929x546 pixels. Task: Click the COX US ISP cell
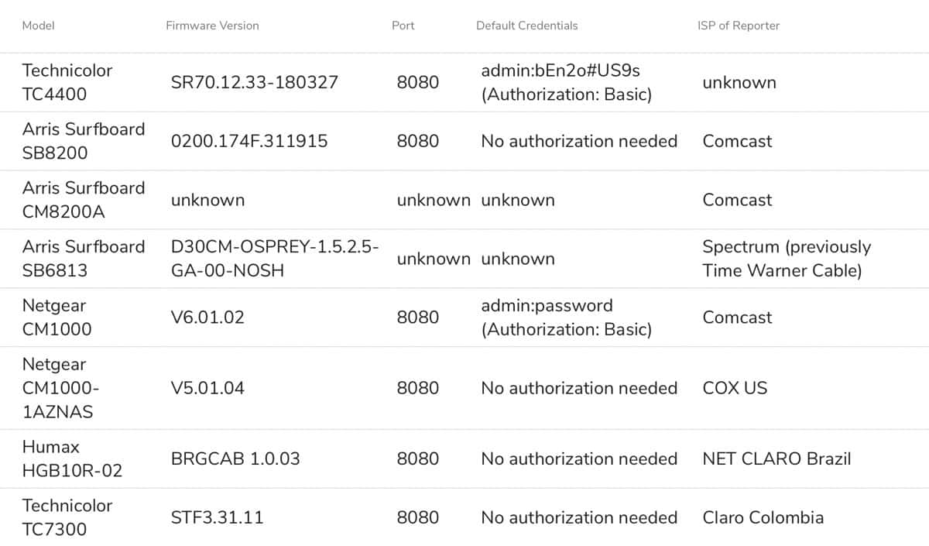pos(735,388)
